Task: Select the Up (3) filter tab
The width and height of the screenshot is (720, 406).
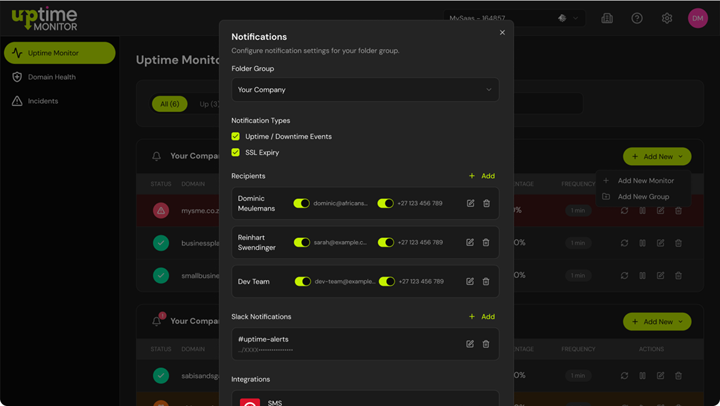Action: click(x=208, y=104)
